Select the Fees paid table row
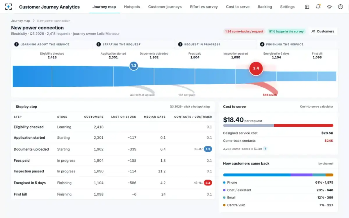Viewport: 349px width, 218px height. [x=113, y=160]
